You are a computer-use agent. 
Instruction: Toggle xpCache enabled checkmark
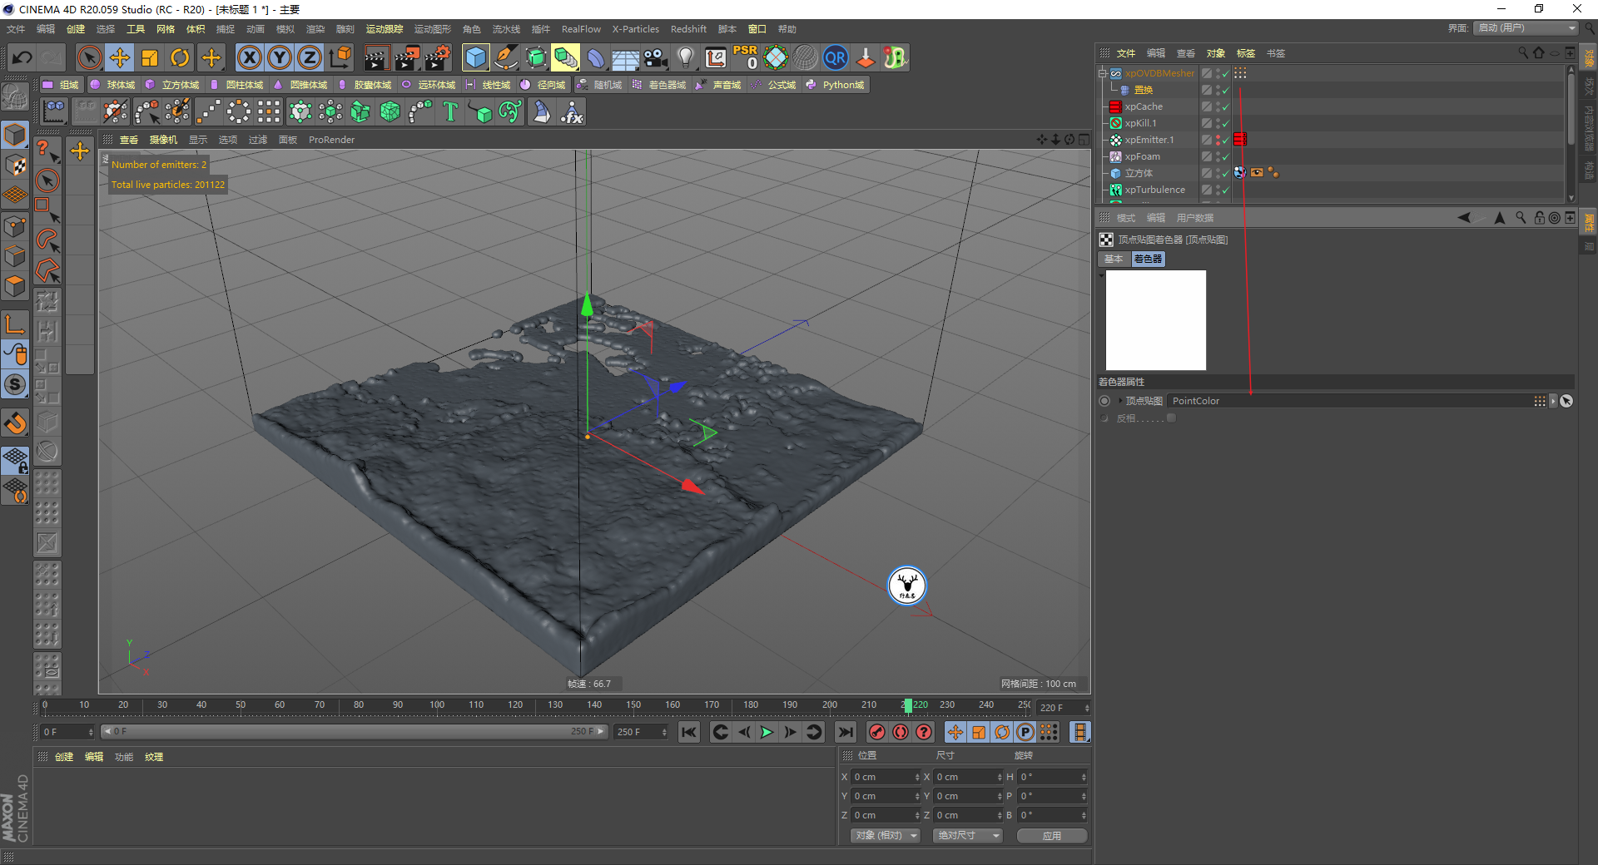pos(1225,107)
